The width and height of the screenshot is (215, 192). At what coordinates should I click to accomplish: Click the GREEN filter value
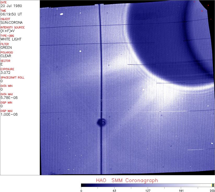(x=6, y=47)
